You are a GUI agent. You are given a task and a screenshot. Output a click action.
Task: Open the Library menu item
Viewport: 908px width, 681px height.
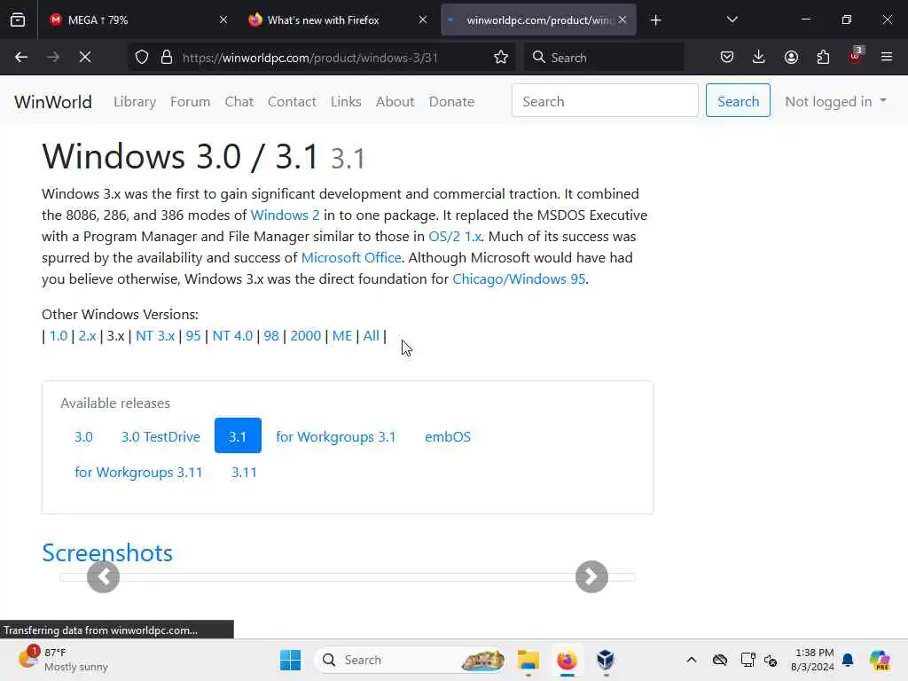(135, 102)
